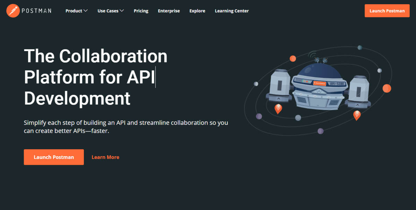The image size is (416, 210).
Task: Follow the Learn More link
Action: click(x=105, y=157)
